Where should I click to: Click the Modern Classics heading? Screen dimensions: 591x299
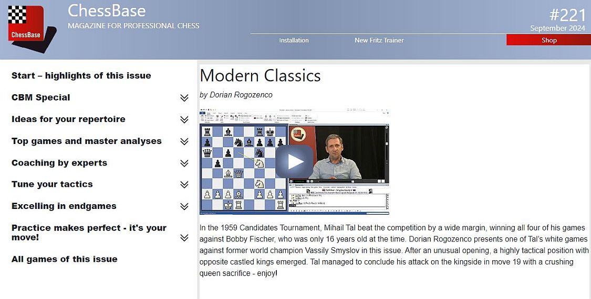(x=260, y=76)
